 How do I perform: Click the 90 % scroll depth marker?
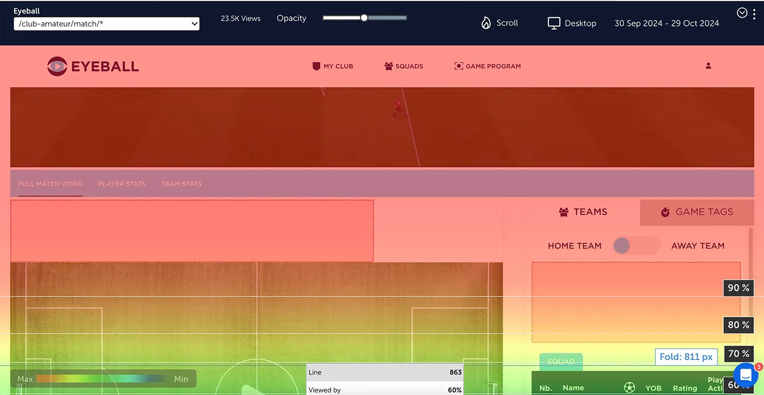(739, 288)
